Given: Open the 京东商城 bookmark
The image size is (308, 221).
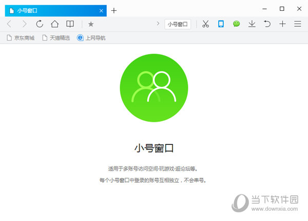Looking at the screenshot, I should [x=21, y=38].
